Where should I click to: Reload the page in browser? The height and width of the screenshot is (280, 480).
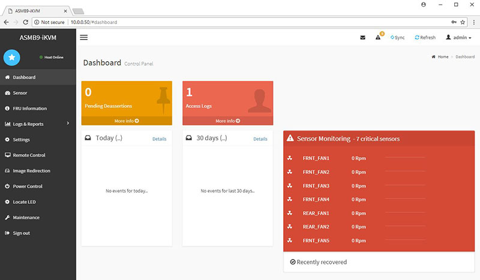click(26, 22)
